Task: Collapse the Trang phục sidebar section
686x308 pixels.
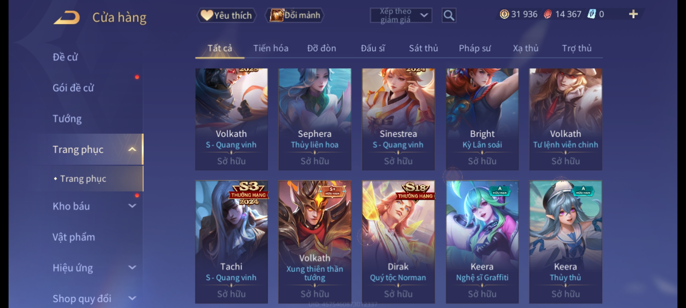Action: coord(132,149)
